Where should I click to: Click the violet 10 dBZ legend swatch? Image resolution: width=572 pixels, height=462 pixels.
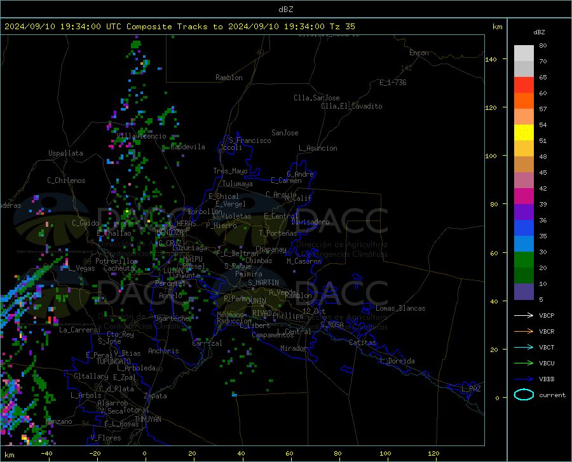point(524,292)
